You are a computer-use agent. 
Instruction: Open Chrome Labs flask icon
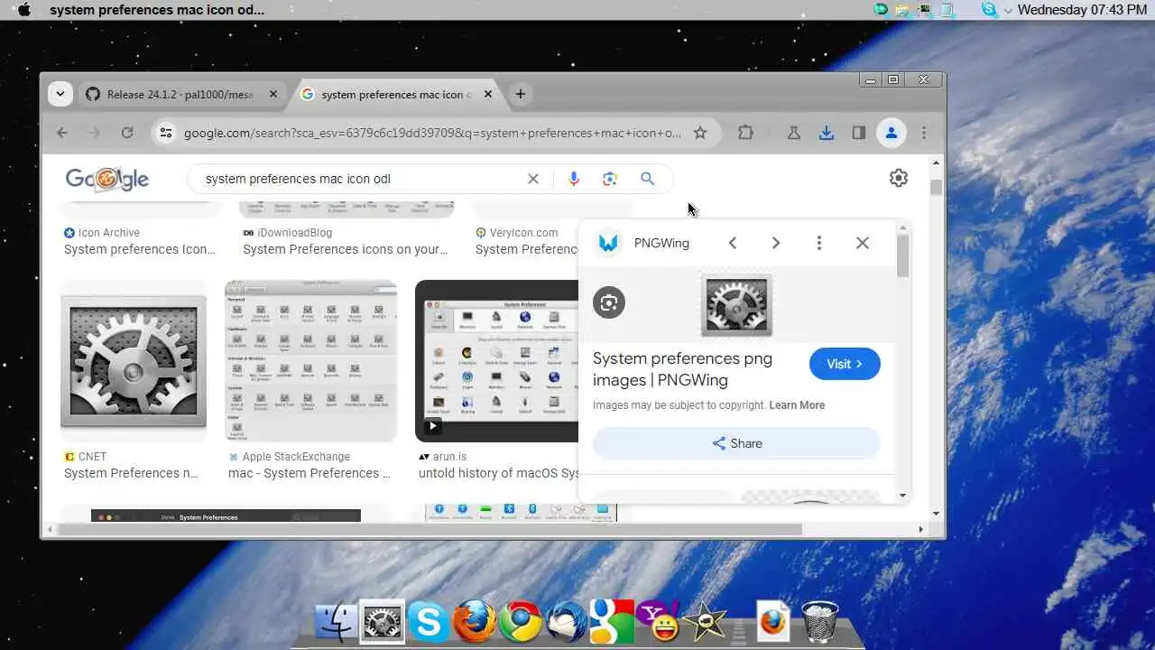click(794, 133)
